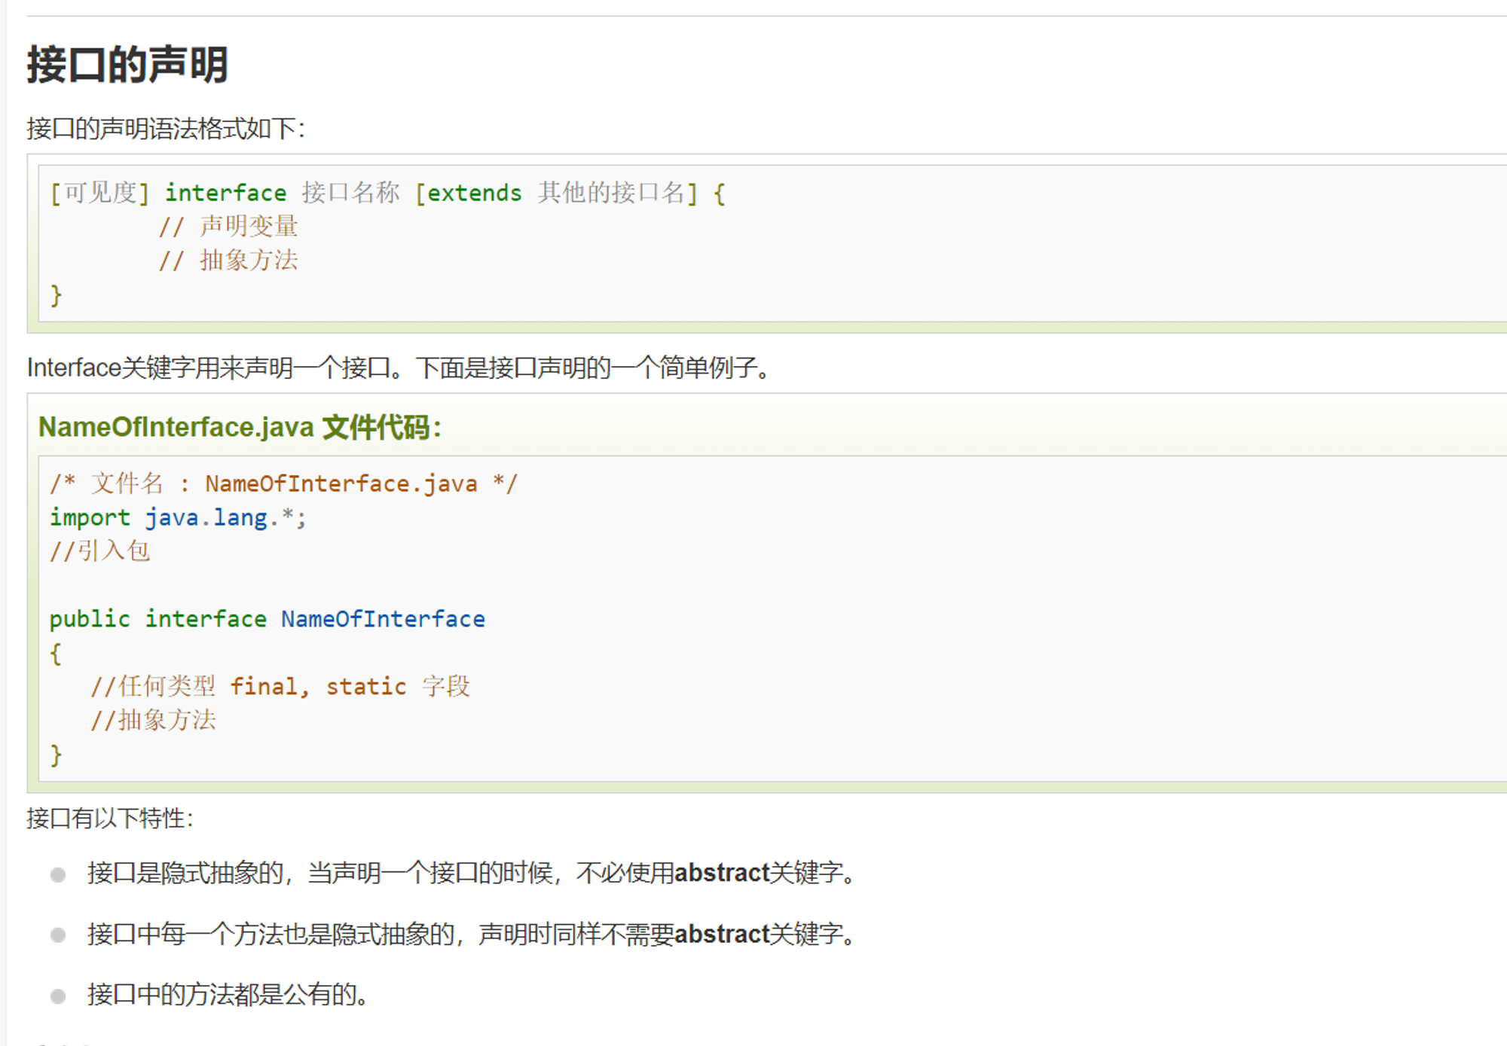Click the text 接口有以下特性
This screenshot has height=1046, width=1507.
pyautogui.click(x=110, y=819)
